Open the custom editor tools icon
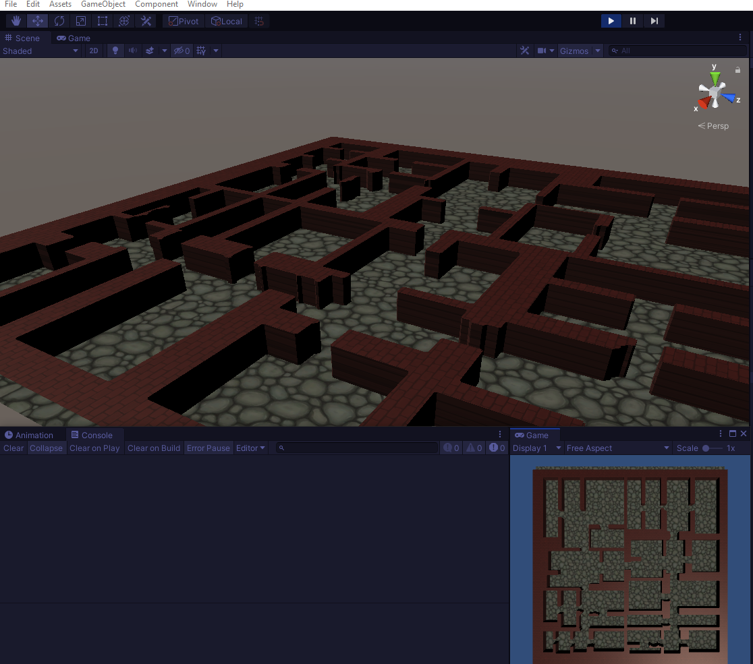This screenshot has width=753, height=664. (x=146, y=21)
